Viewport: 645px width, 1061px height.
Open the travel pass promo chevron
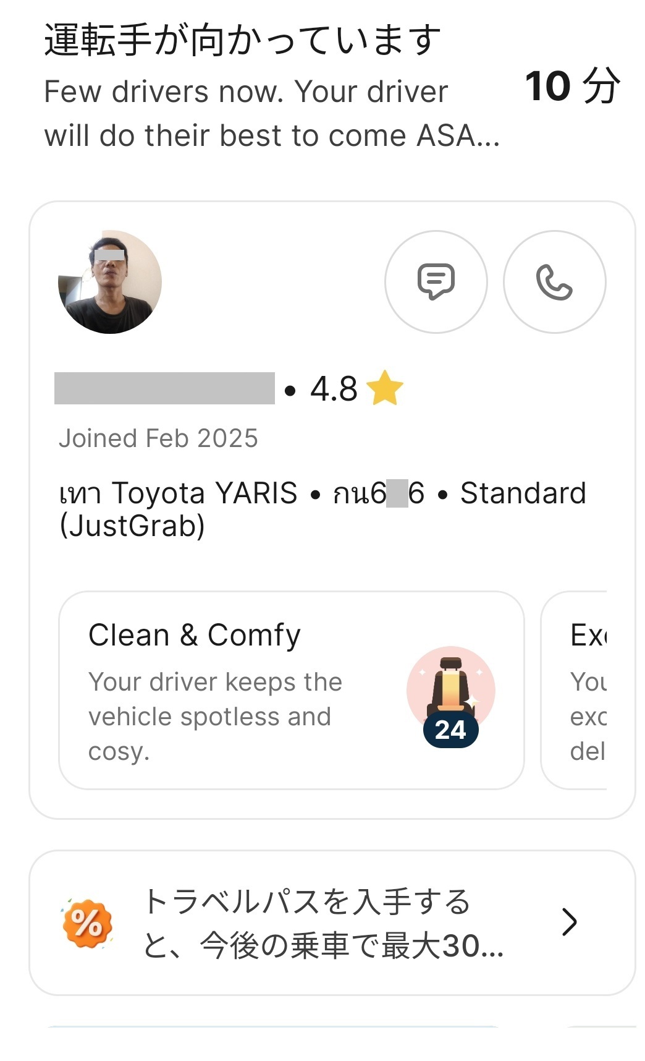[x=569, y=922]
